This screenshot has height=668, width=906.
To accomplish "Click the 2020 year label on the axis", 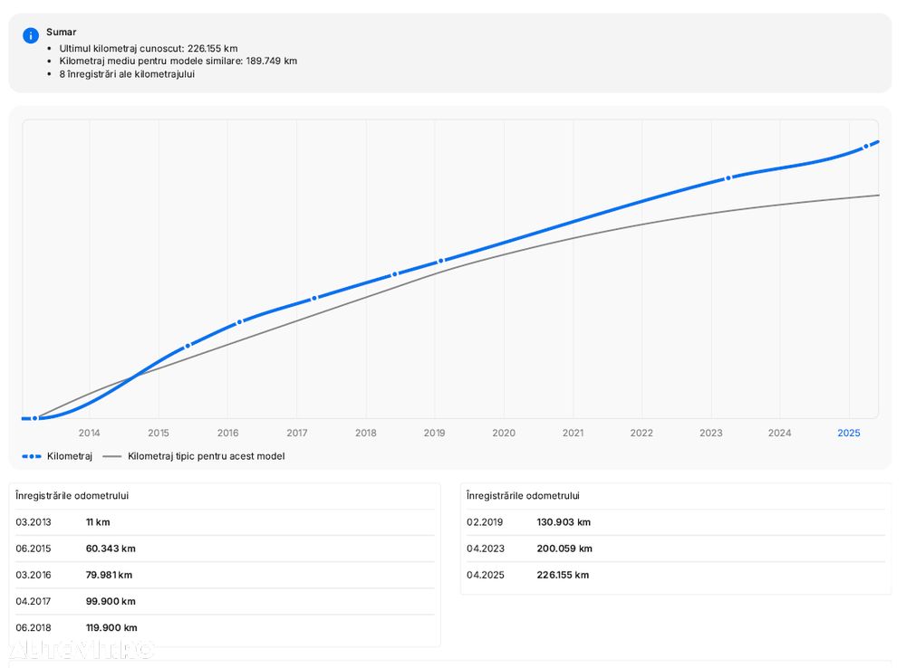I will (x=504, y=433).
